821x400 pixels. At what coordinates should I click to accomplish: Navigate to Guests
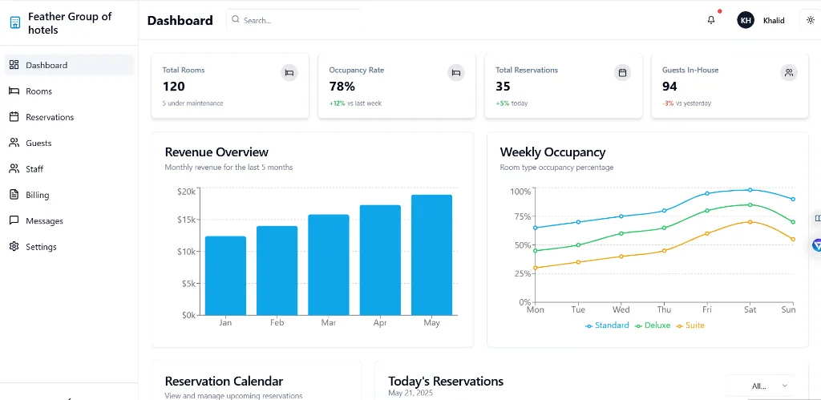(69, 143)
